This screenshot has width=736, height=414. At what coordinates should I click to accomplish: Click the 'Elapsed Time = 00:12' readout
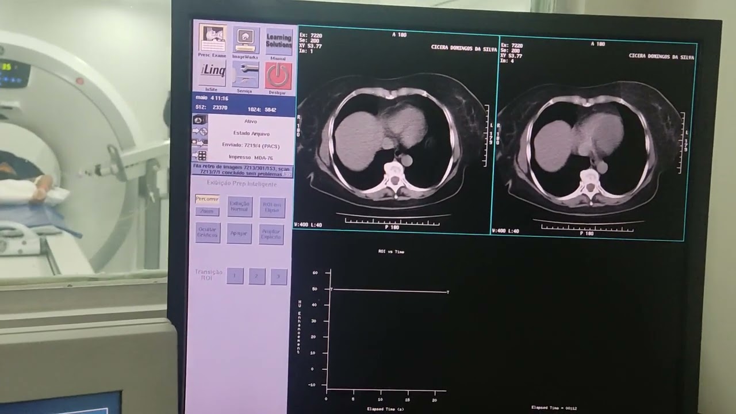[554, 408]
